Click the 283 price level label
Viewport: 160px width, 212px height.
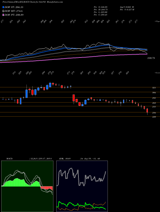click(x=154, y=98)
